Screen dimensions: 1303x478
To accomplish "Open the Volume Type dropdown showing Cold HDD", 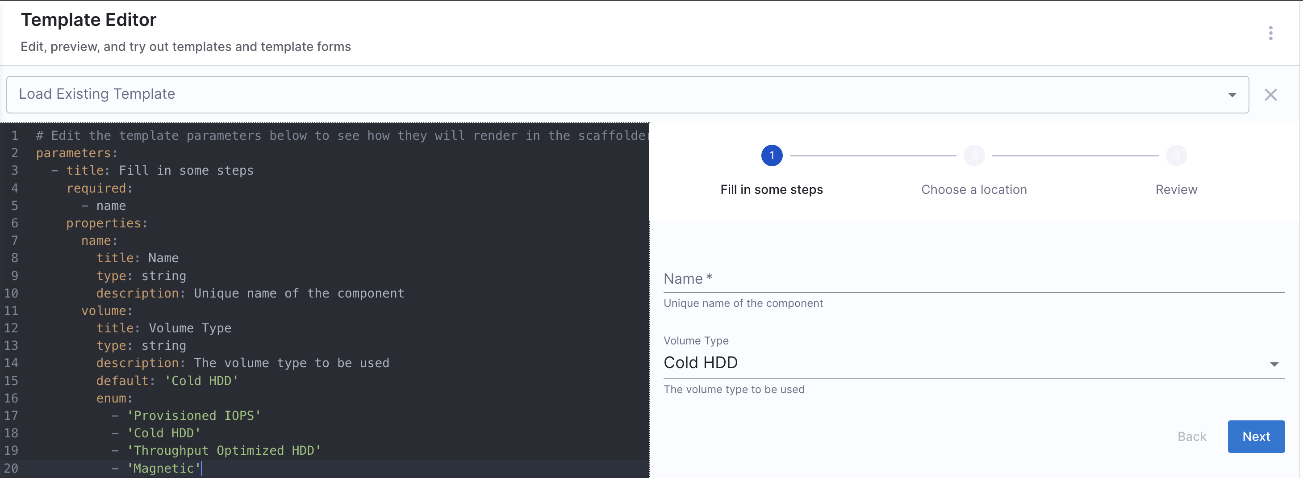I will pos(961,363).
